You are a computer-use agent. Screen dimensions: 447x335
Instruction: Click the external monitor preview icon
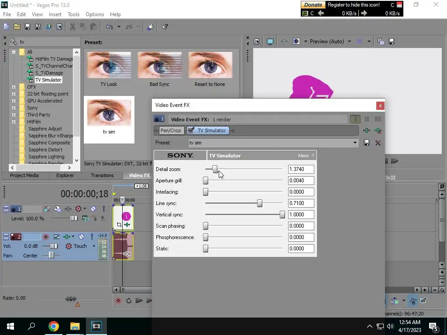270,41
